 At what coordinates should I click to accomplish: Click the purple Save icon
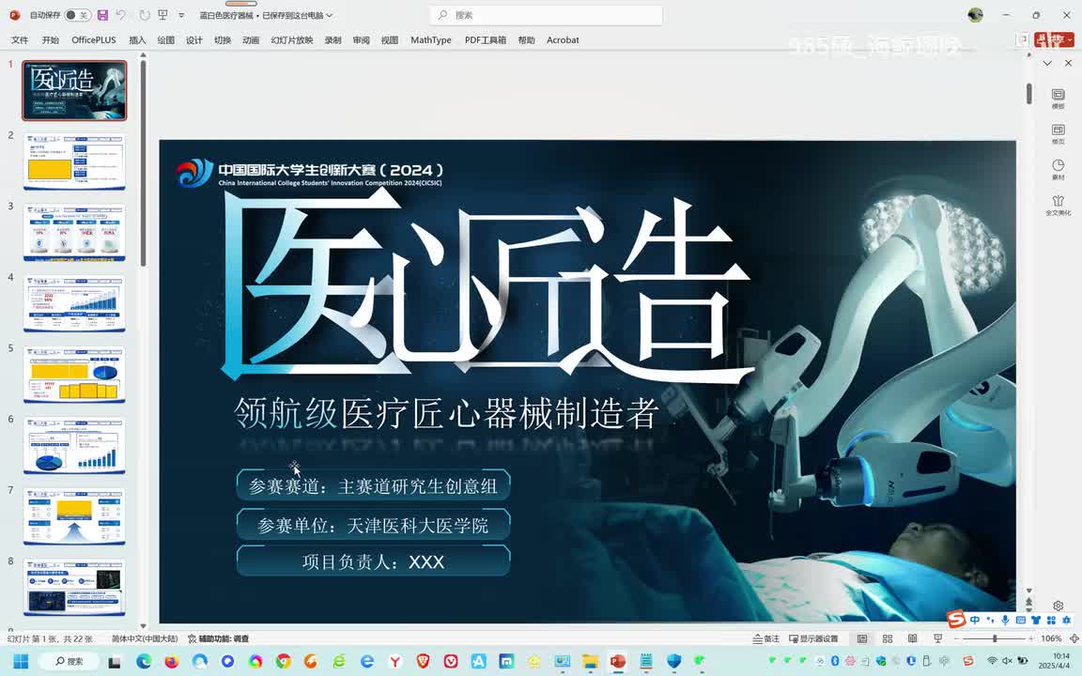click(102, 15)
